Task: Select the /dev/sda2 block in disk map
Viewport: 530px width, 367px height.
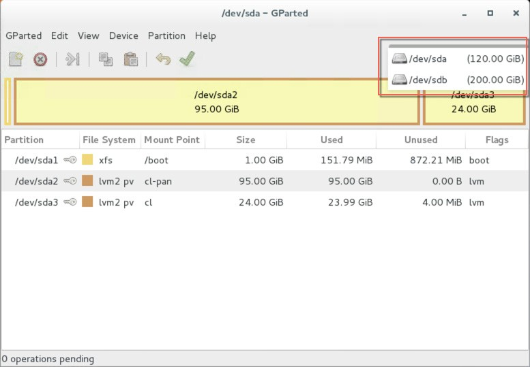Action: pyautogui.click(x=216, y=102)
